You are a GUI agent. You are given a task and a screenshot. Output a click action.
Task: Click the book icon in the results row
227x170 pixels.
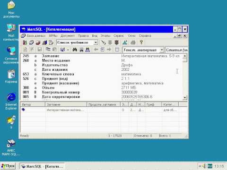tap(23, 110)
